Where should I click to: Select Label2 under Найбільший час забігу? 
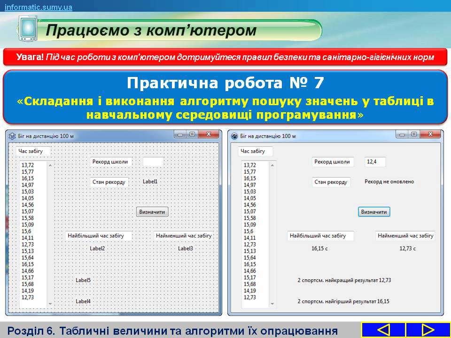tap(97, 249)
